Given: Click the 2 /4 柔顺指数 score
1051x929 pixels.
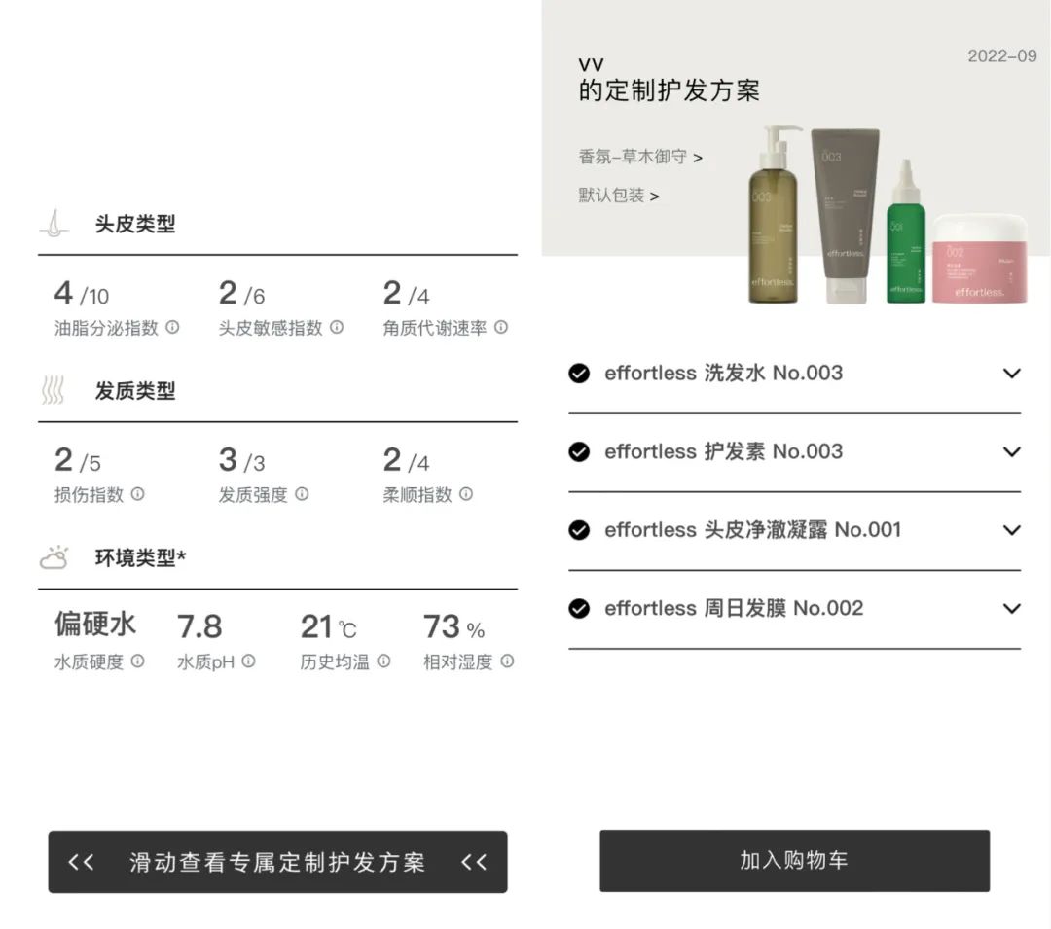Looking at the screenshot, I should [x=406, y=460].
